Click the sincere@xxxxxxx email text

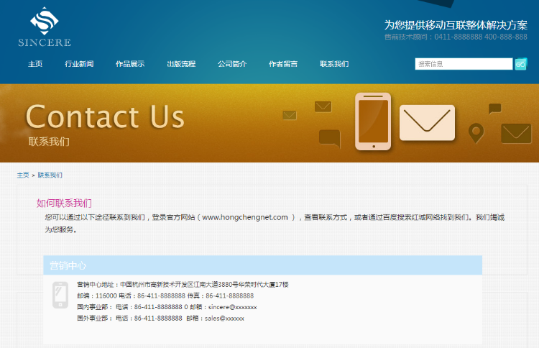tap(232, 307)
